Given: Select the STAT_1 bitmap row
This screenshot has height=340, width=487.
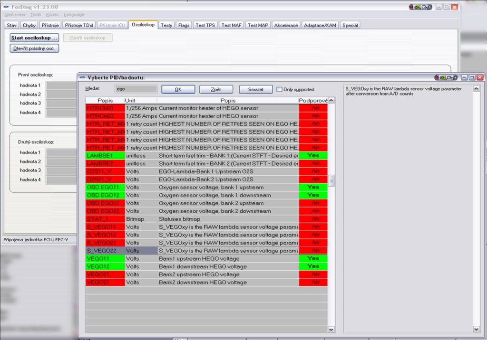Looking at the screenshot, I should 206,219.
